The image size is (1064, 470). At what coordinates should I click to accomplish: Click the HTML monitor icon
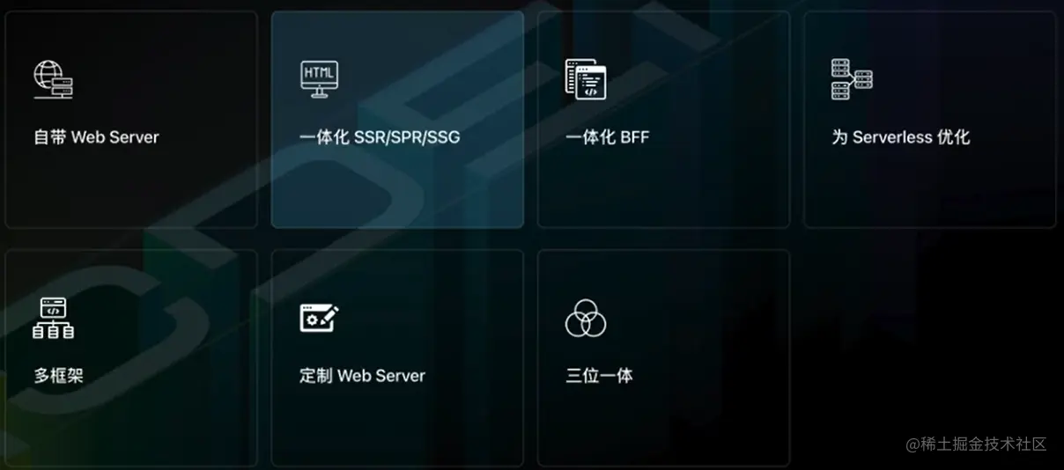pos(319,79)
